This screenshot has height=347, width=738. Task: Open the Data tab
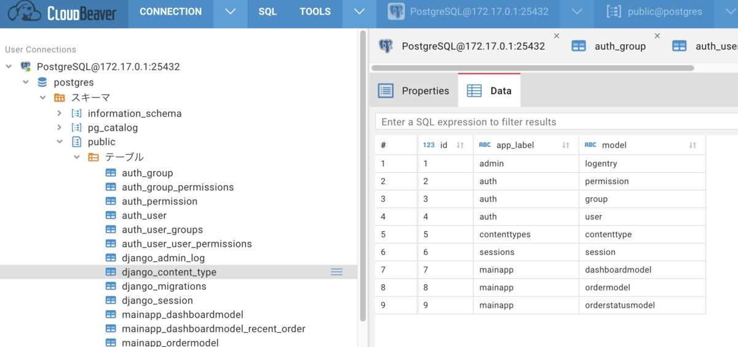click(490, 91)
